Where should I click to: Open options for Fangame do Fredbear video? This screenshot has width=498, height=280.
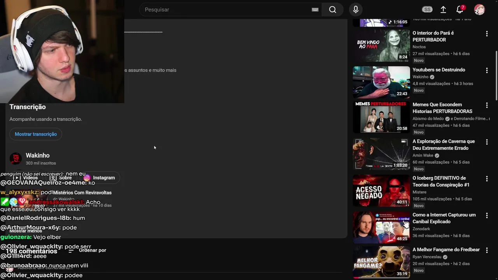[487, 250]
